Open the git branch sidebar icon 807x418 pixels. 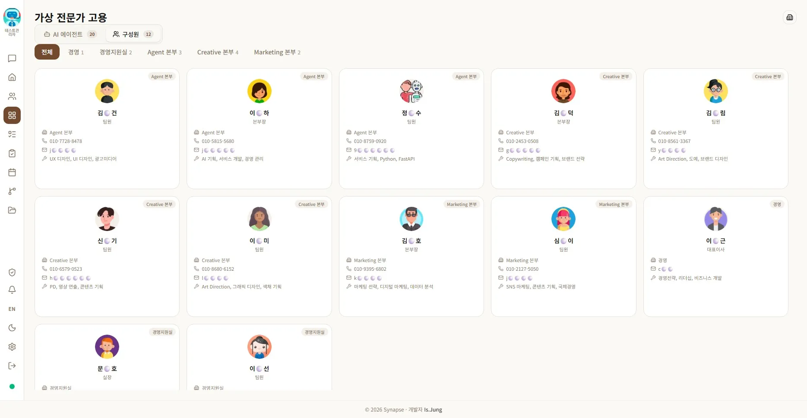tap(12, 191)
